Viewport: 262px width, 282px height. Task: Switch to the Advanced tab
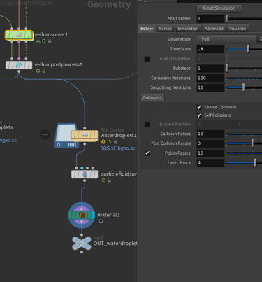214,29
